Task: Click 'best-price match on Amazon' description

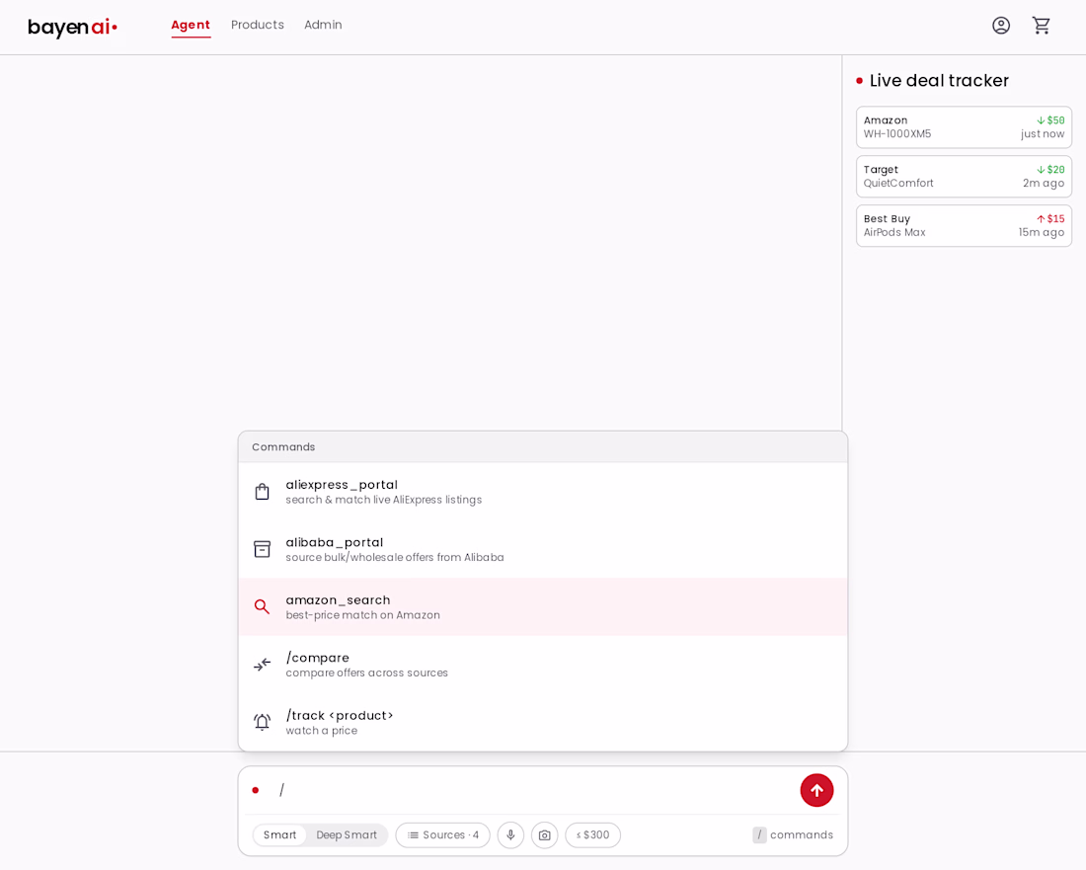Action: click(363, 615)
